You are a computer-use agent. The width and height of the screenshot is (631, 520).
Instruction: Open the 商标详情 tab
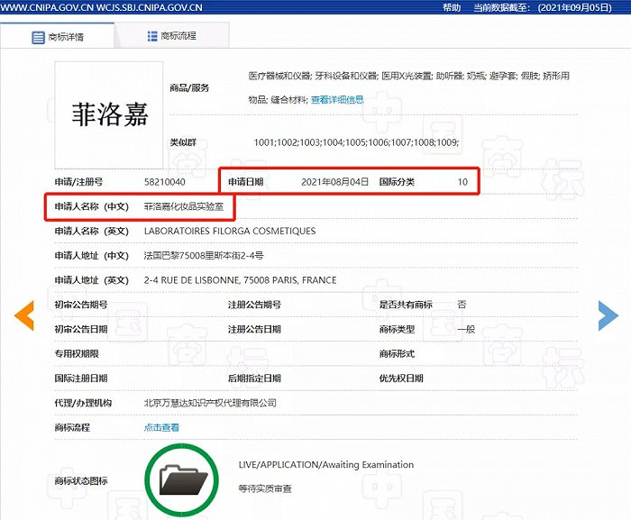coord(57,37)
